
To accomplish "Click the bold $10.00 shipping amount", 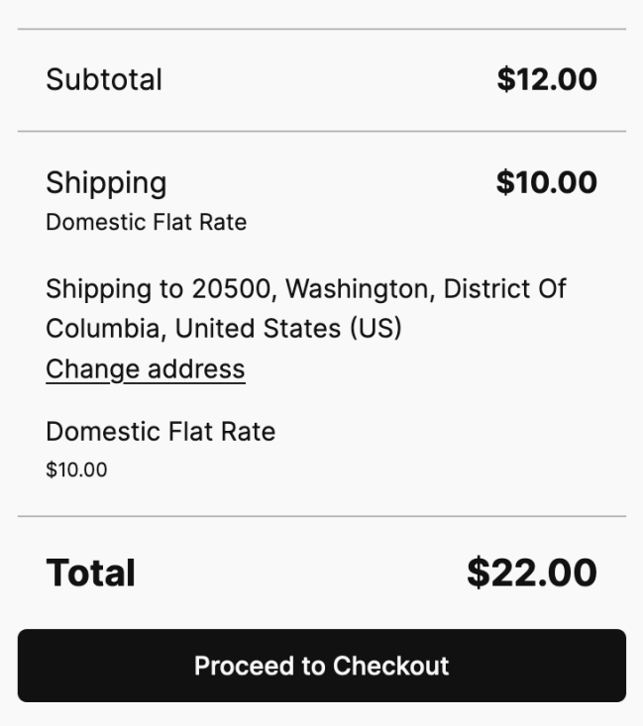I will coord(547,182).
